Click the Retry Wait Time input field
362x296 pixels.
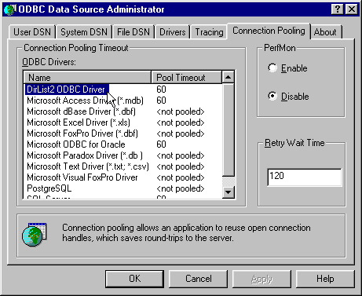(x=305, y=177)
